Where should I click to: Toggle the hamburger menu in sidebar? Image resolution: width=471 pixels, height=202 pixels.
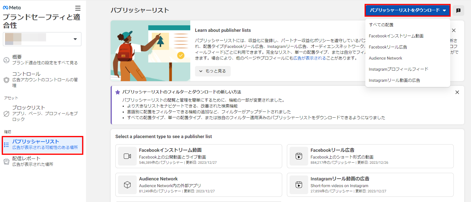[x=78, y=8]
